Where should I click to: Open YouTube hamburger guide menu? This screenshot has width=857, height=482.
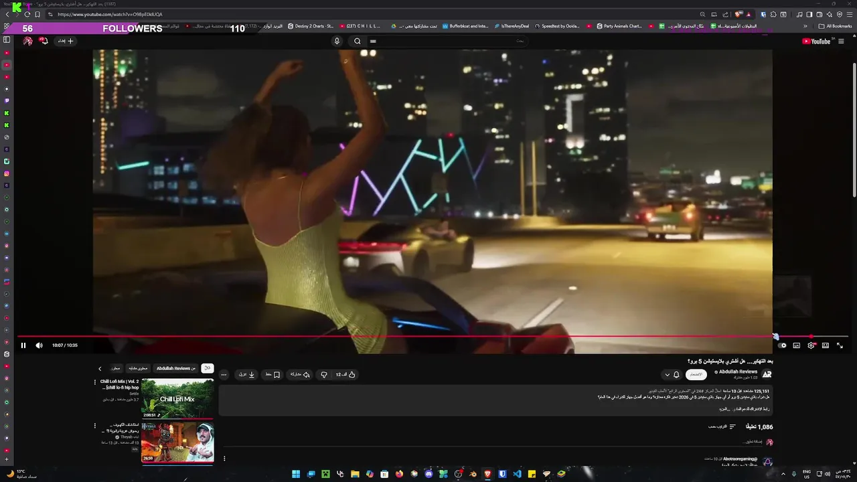[x=841, y=41]
